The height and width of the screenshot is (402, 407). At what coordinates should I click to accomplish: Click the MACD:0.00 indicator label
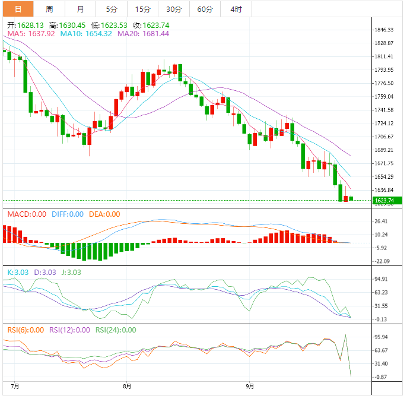coord(27,214)
